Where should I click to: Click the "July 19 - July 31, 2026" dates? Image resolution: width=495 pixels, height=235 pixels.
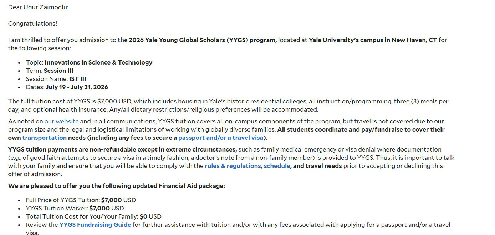click(77, 87)
